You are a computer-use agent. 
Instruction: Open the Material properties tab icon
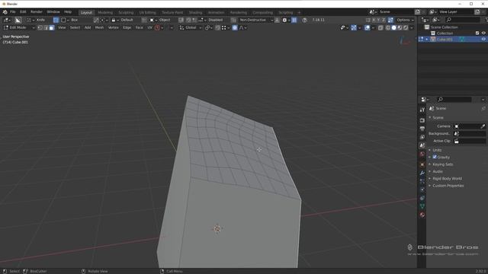tap(422, 215)
